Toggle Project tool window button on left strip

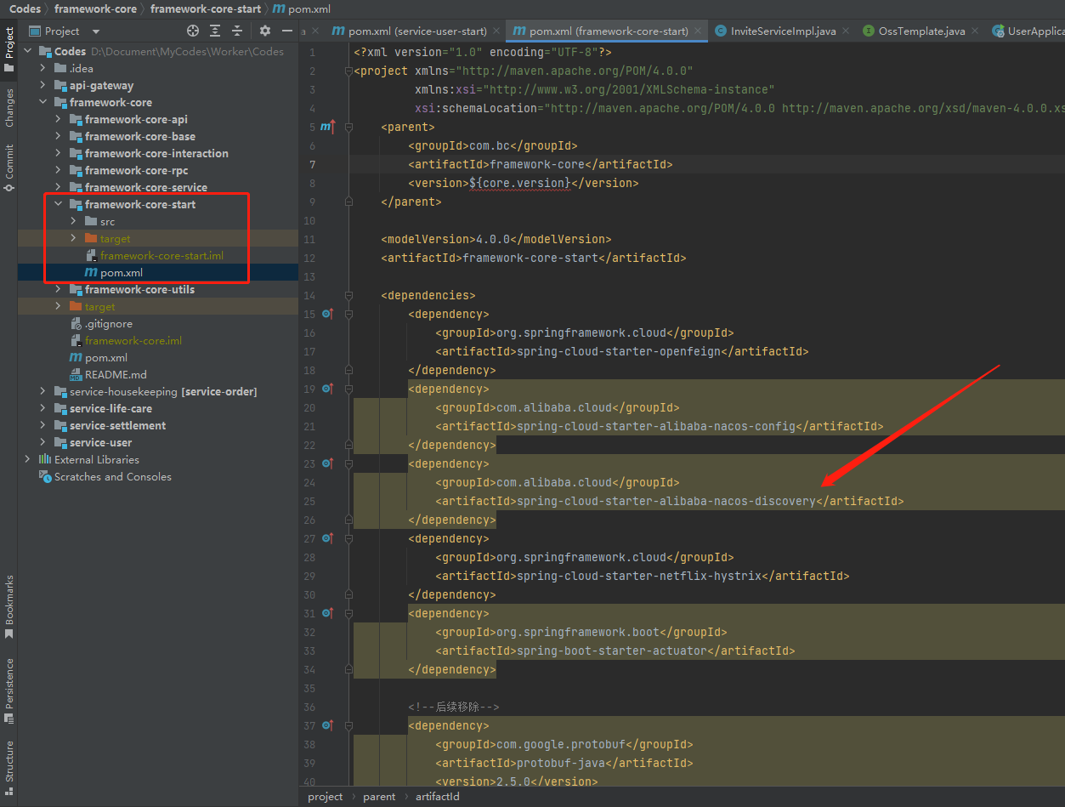[9, 50]
